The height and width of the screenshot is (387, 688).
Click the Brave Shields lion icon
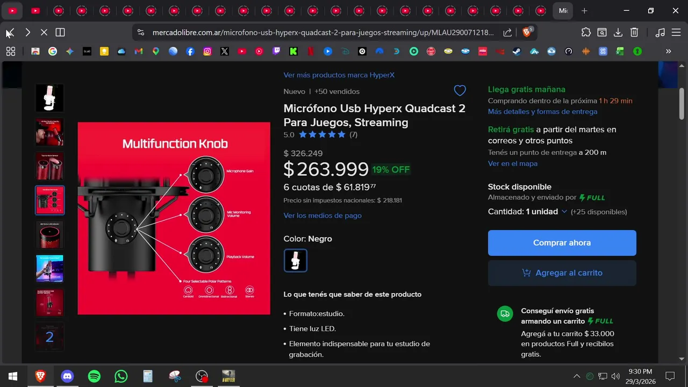pos(527,32)
